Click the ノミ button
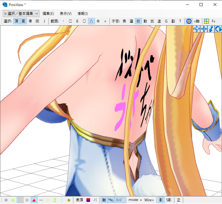This screenshot has width=222, height=204. pos(95,200)
